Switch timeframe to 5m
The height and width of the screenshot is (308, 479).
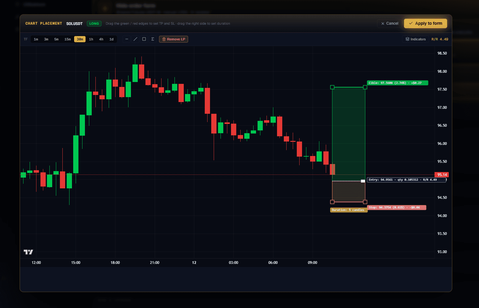pos(57,39)
